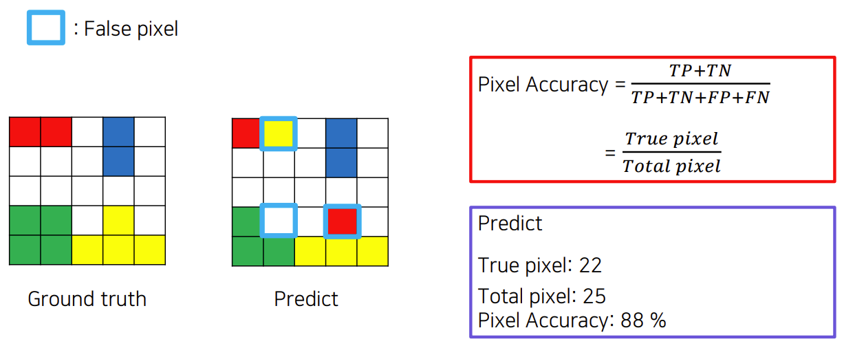Image resolution: width=844 pixels, height=348 pixels.
Task: Select the red false pixel in Predict grid
Action: pyautogui.click(x=342, y=221)
